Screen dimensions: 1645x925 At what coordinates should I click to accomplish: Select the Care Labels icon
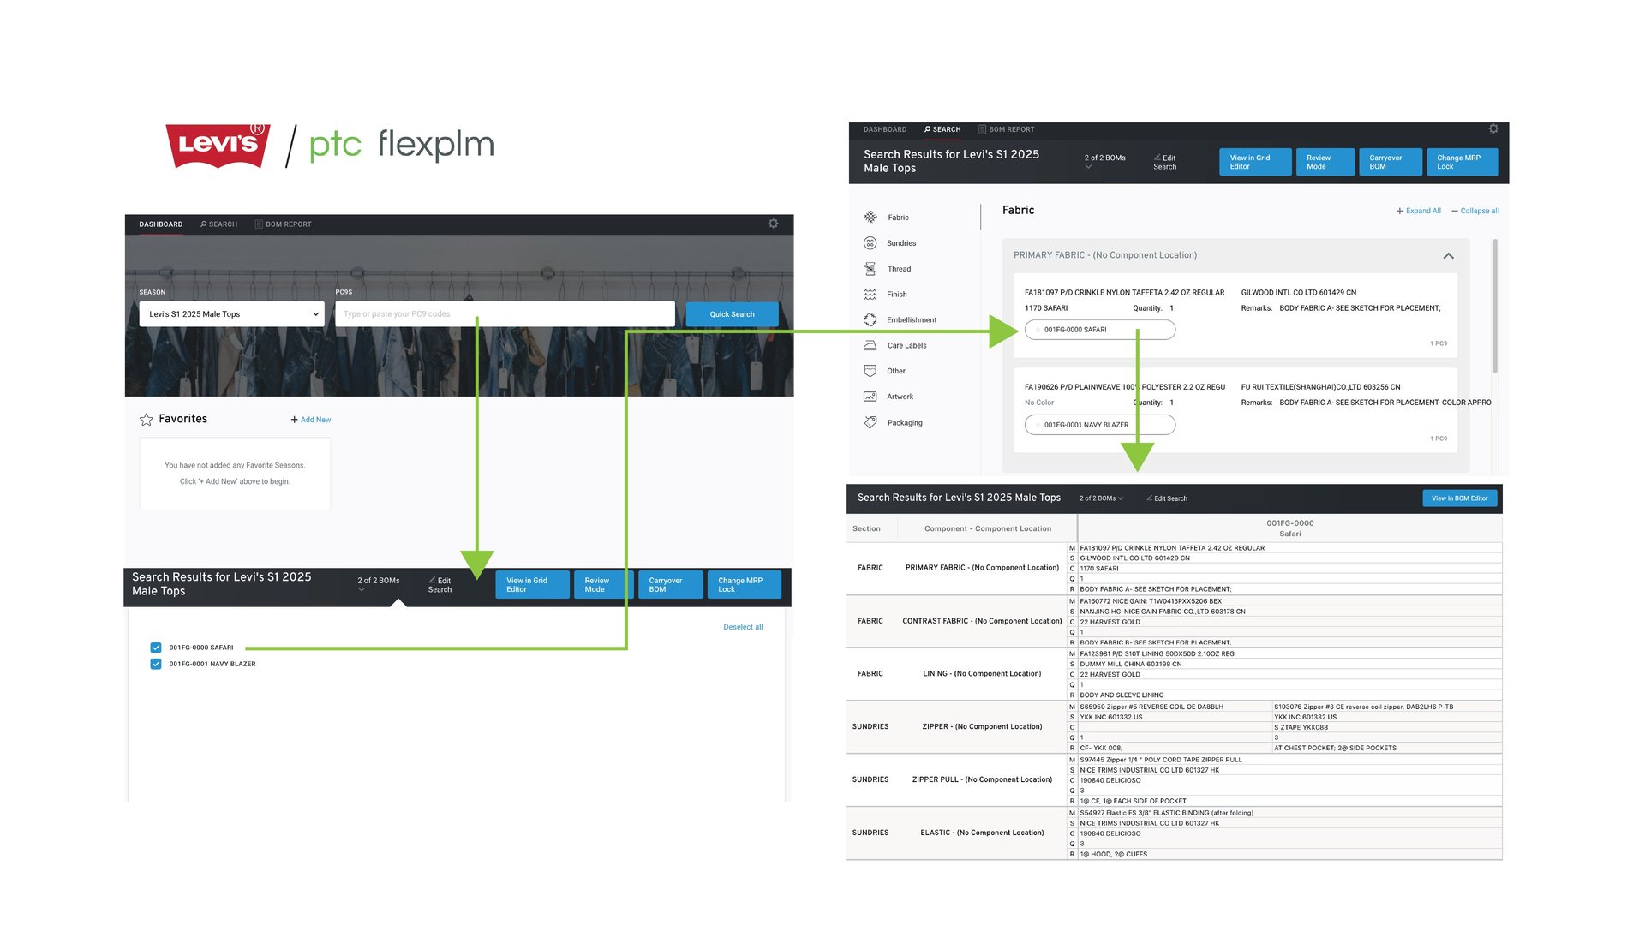pos(870,346)
